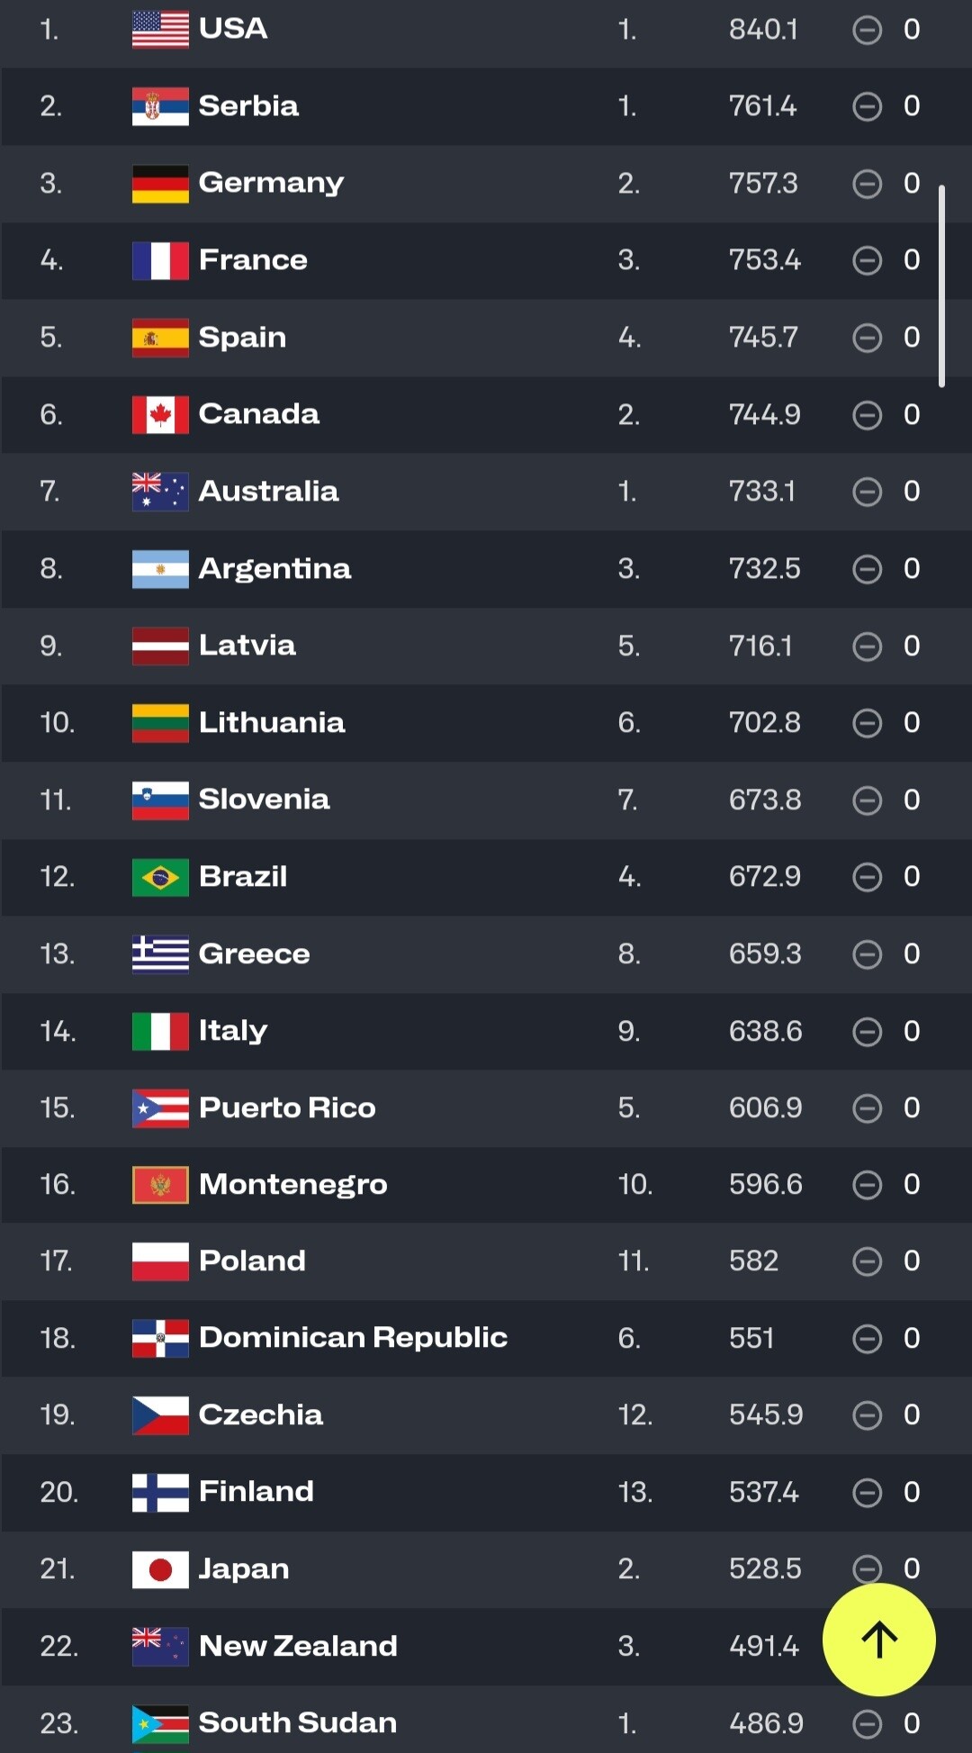This screenshot has width=972, height=1753.
Task: Open the Germany team link
Action: pyautogui.click(x=271, y=183)
